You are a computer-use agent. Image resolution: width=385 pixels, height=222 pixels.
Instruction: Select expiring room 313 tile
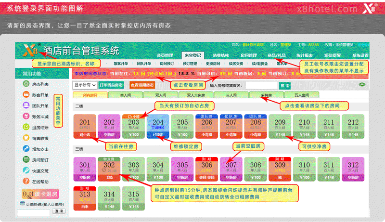pyautogui.click(x=85, y=198)
